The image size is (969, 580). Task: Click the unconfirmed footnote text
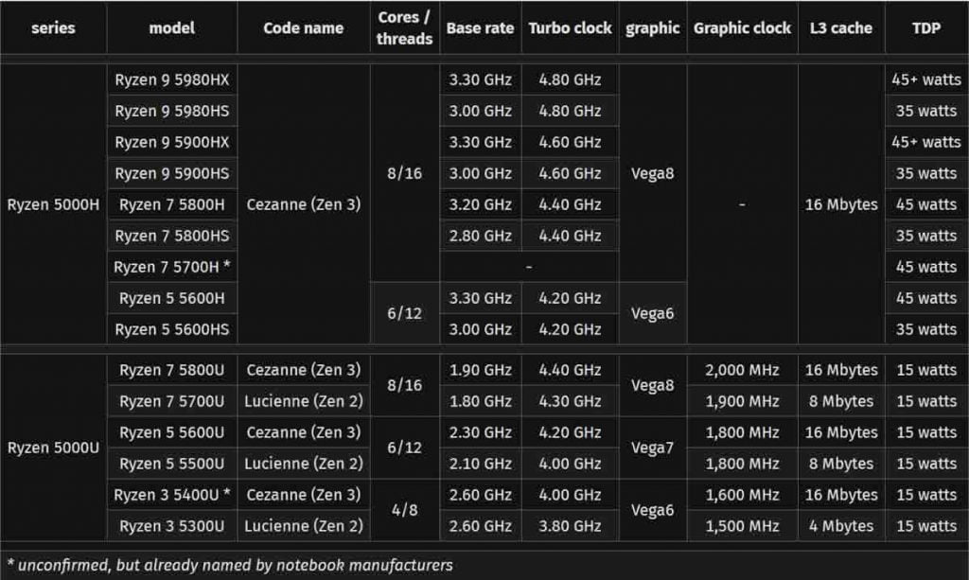[x=229, y=565]
